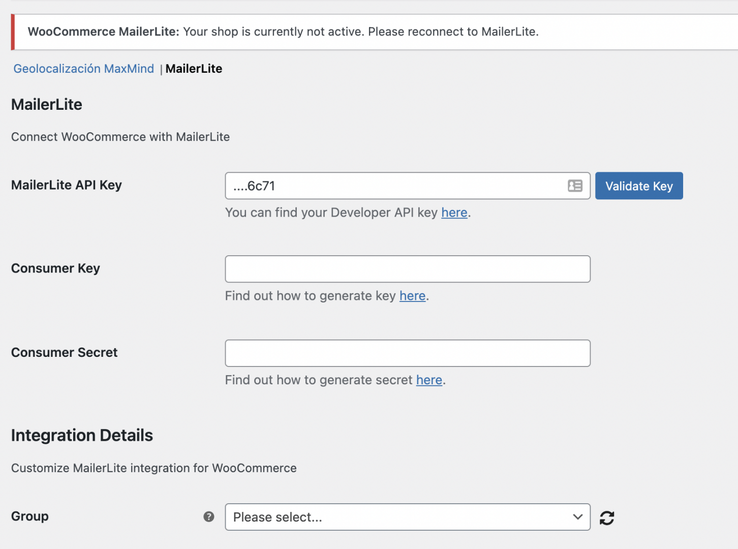Click into the Consumer Key input field
Image resolution: width=738 pixels, height=549 pixels.
[408, 269]
